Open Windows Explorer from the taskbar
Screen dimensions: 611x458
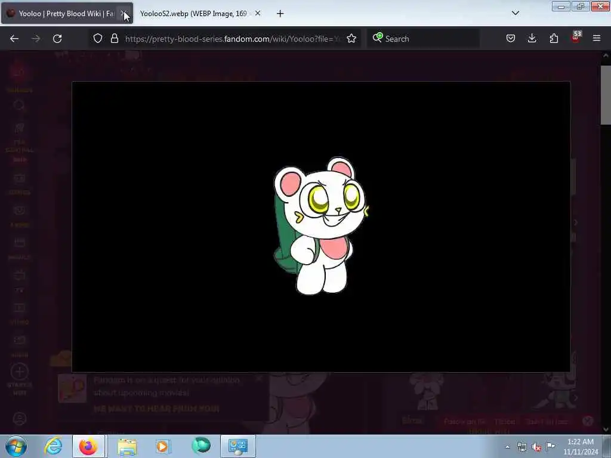(x=127, y=446)
